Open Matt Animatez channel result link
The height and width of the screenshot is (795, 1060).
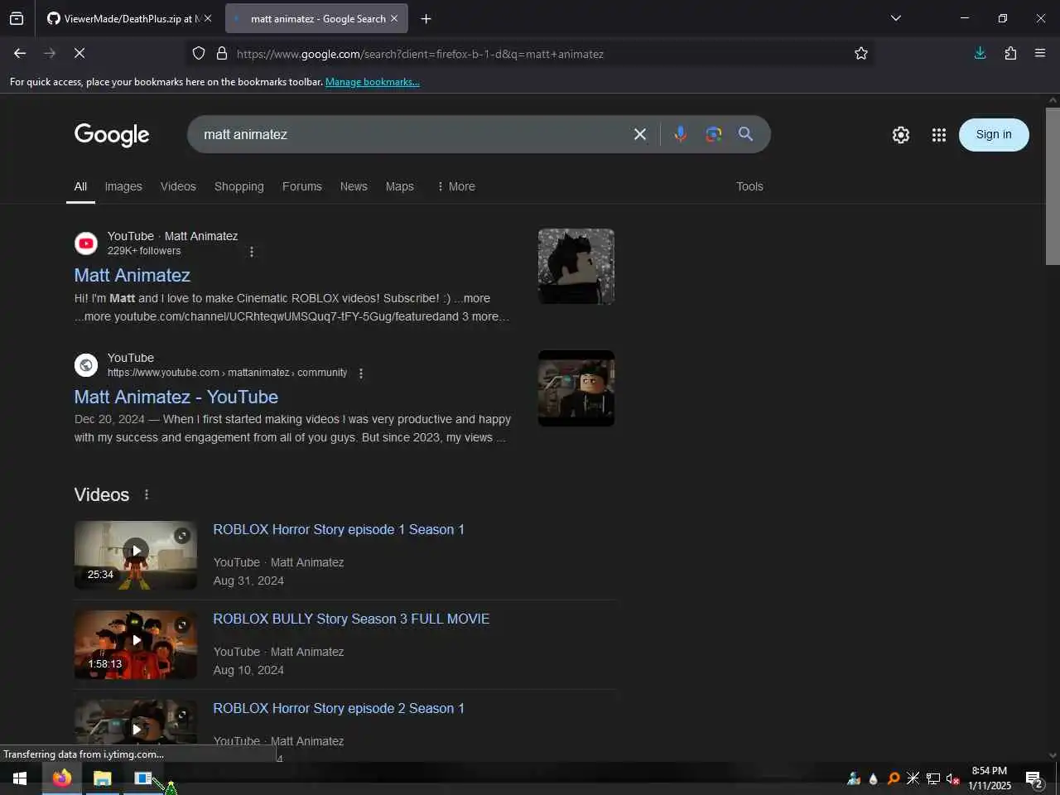pos(132,275)
